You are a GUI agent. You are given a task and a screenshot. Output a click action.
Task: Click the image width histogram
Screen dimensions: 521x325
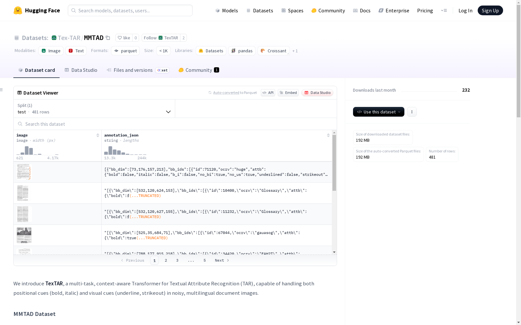click(37, 150)
